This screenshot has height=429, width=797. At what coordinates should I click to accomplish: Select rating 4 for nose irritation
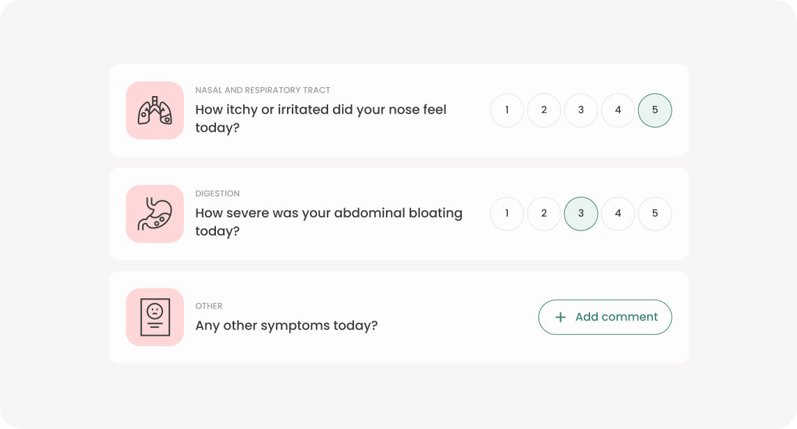(618, 110)
